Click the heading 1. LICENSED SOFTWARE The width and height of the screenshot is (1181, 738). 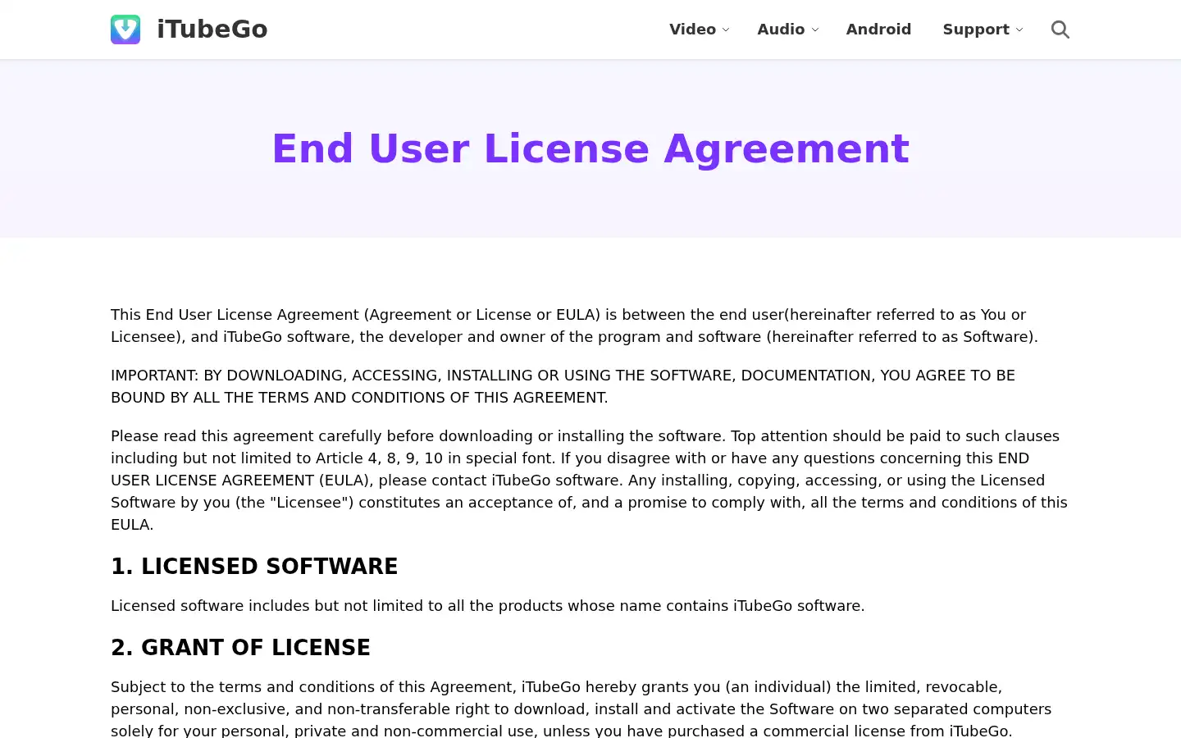[254, 567]
